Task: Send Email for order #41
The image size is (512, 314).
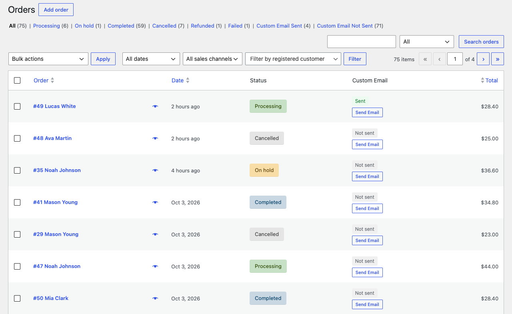Action: point(367,208)
